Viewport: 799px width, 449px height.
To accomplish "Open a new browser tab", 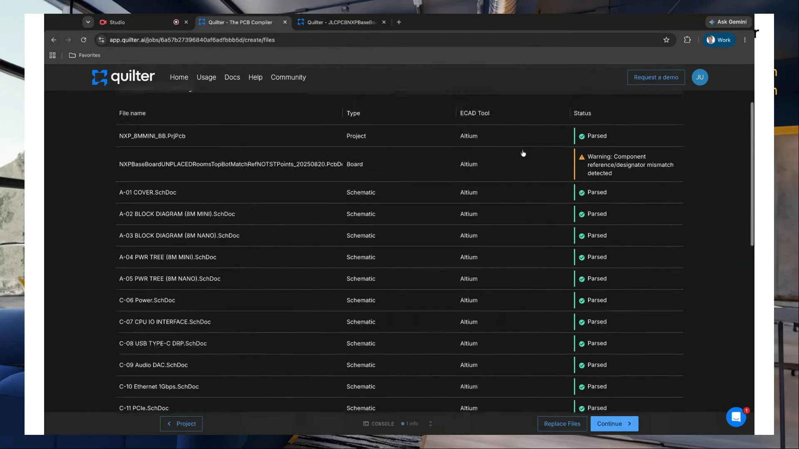I will tap(399, 22).
